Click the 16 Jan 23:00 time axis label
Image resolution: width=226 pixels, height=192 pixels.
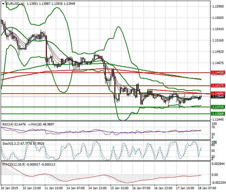point(163,188)
